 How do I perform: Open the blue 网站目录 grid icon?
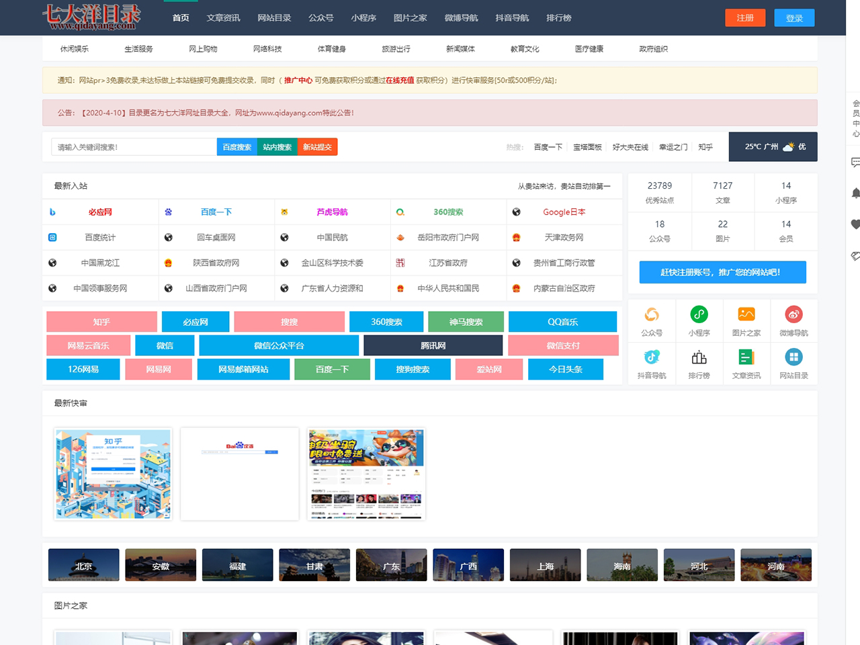click(793, 357)
